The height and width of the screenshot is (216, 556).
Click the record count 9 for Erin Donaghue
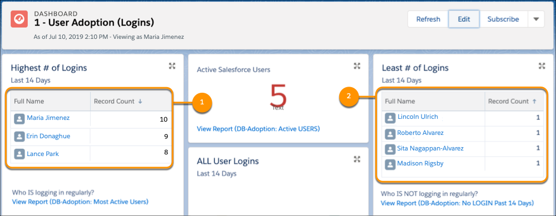166,137
